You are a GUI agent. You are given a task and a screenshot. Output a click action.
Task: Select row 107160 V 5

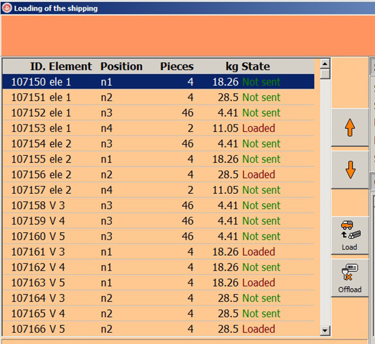pyautogui.click(x=158, y=236)
